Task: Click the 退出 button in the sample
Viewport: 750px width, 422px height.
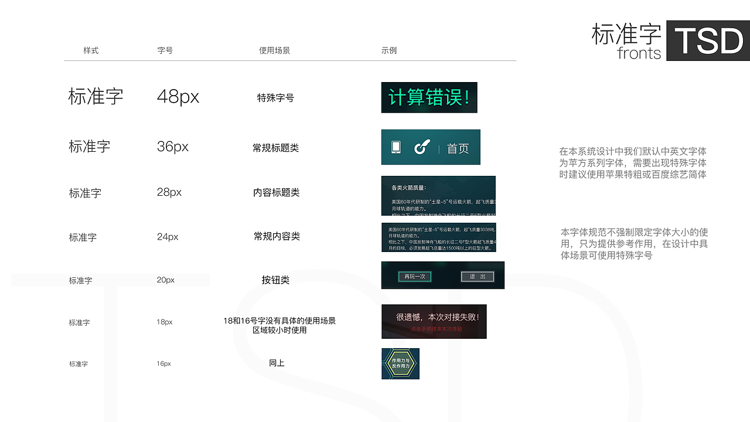Action: point(478,277)
